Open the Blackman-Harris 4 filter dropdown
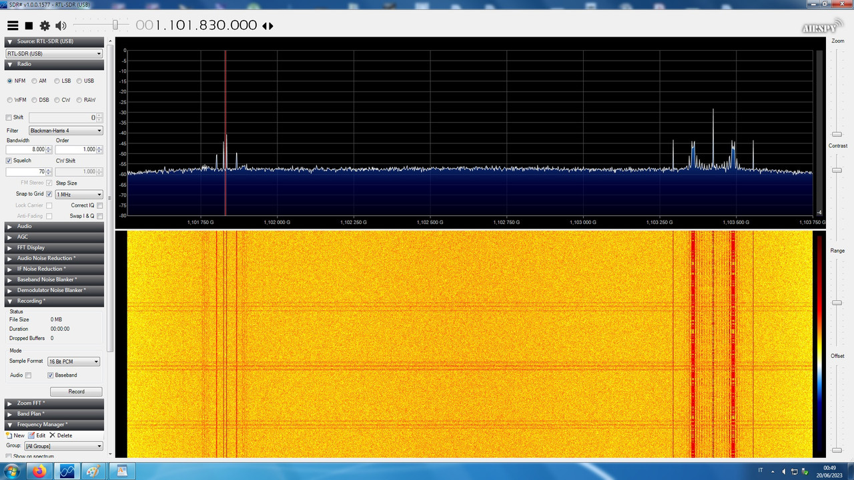Screen dimensions: 854x480 click(x=65, y=130)
